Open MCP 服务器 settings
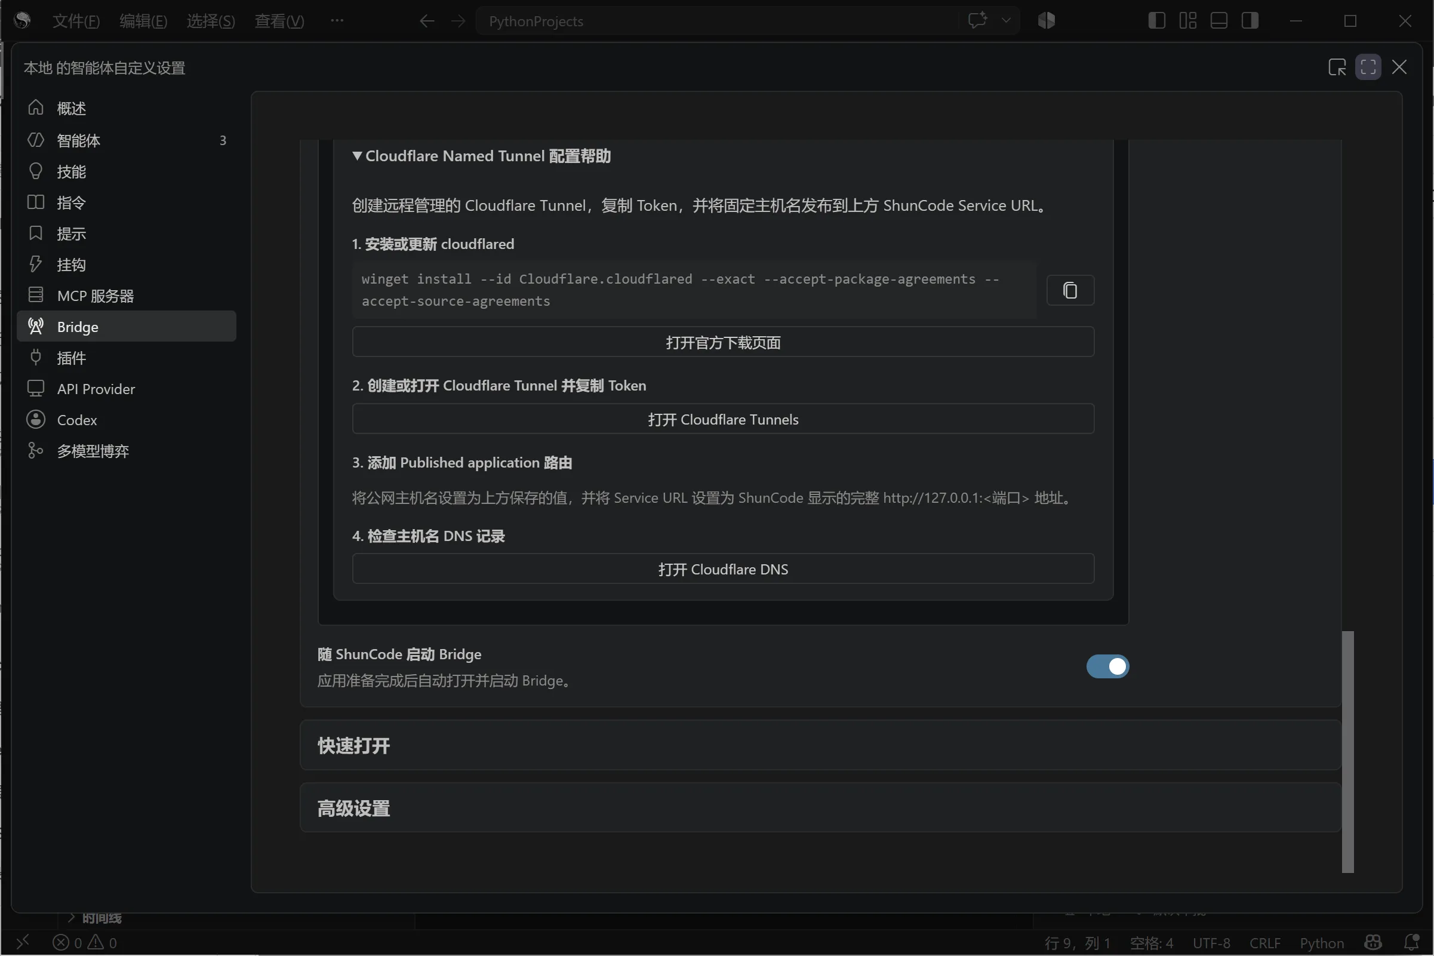 pyautogui.click(x=126, y=296)
